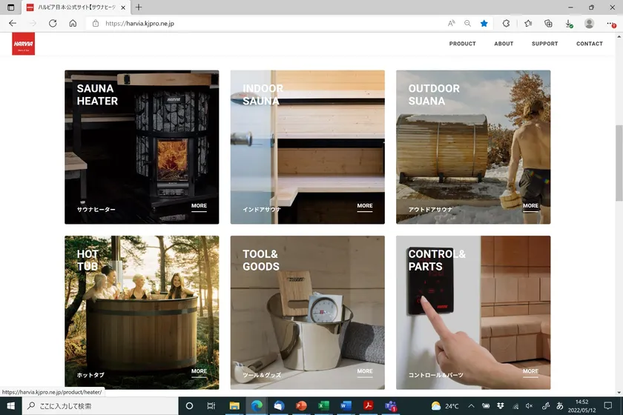The image size is (623, 415).
Task: Open the Outdoor Sauna category tile
Action: [x=472, y=147]
